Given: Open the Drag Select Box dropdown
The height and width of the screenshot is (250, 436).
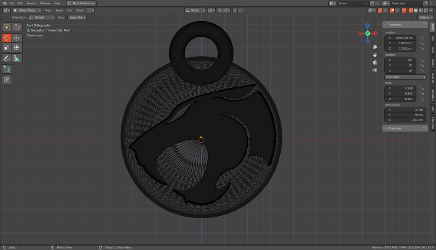Looking at the screenshot, I should (77, 17).
